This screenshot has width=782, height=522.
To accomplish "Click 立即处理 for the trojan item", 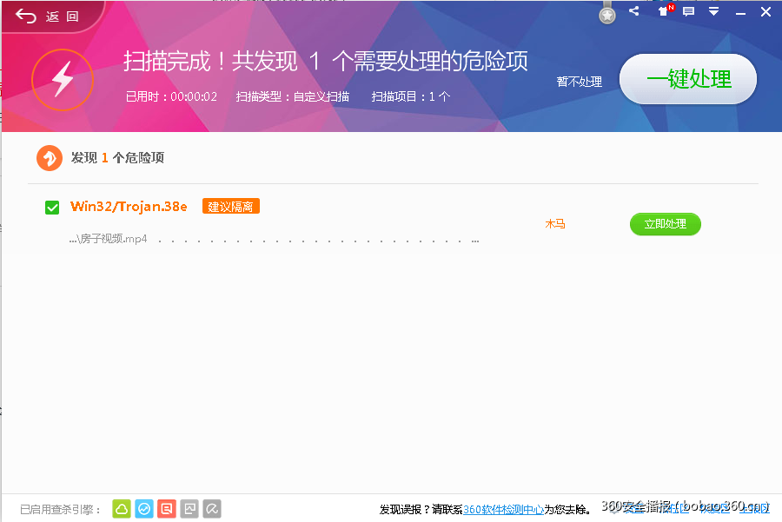I will pos(665,224).
